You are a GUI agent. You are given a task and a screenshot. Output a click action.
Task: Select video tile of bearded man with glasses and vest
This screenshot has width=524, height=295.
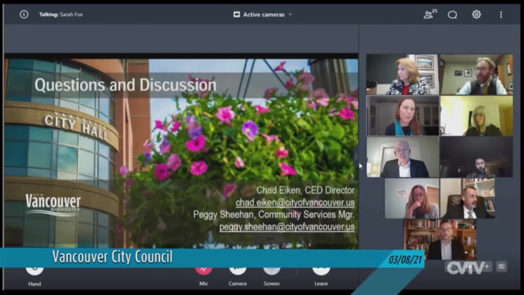[477, 75]
